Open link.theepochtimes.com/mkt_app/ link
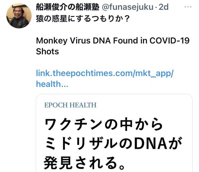199x172 pixels. (105, 73)
